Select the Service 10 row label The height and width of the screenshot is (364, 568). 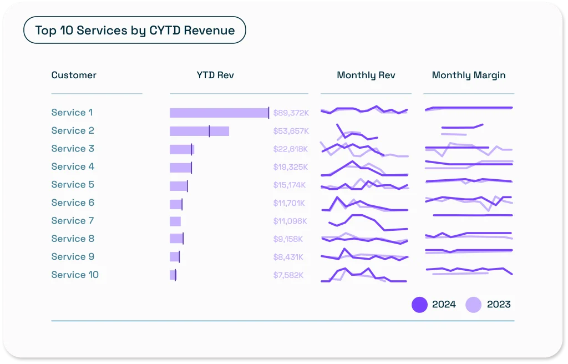[75, 275]
